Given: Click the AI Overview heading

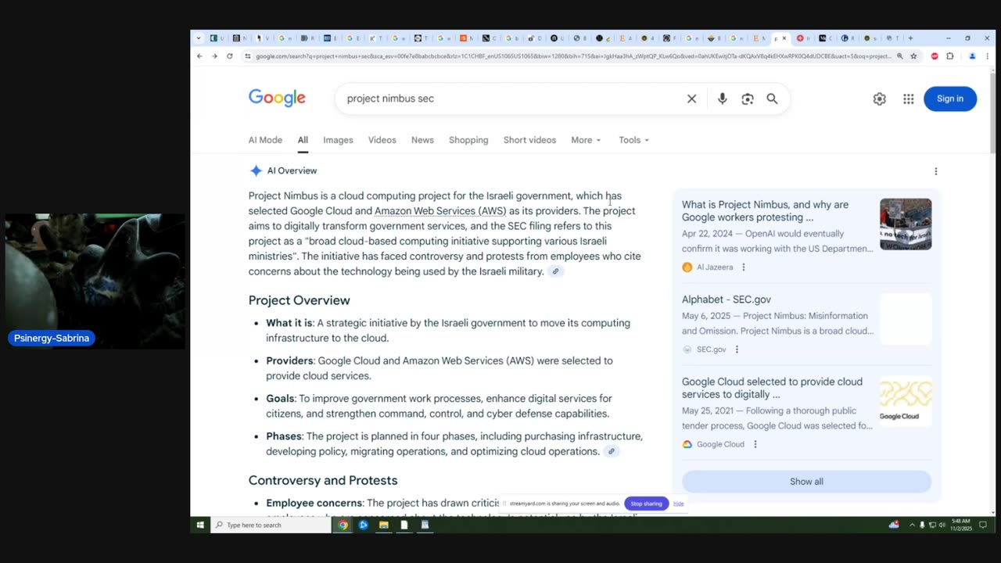Looking at the screenshot, I should [292, 170].
